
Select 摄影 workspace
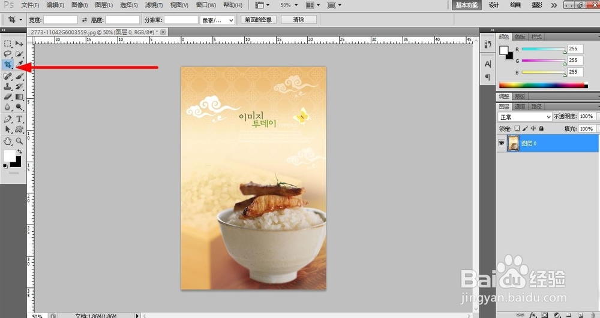(x=536, y=5)
